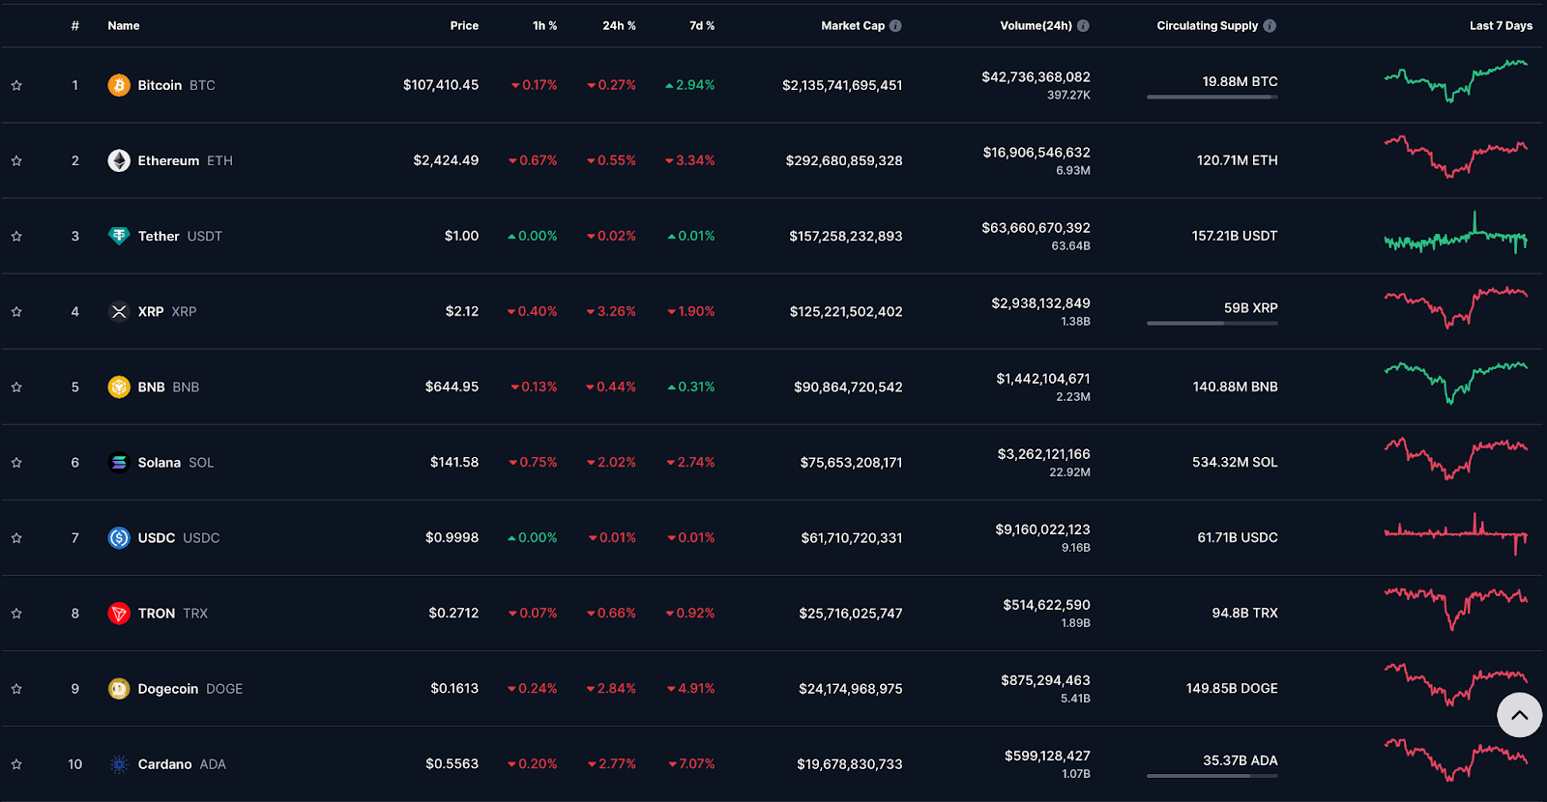Click XRP price $2.12
The image size is (1547, 802).
click(x=462, y=311)
